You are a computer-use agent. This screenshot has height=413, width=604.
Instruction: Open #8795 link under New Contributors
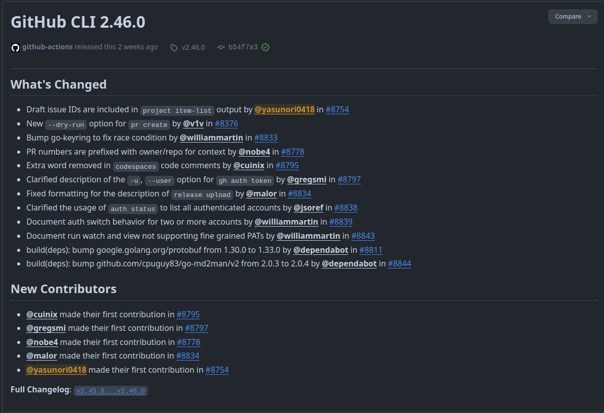[188, 315]
